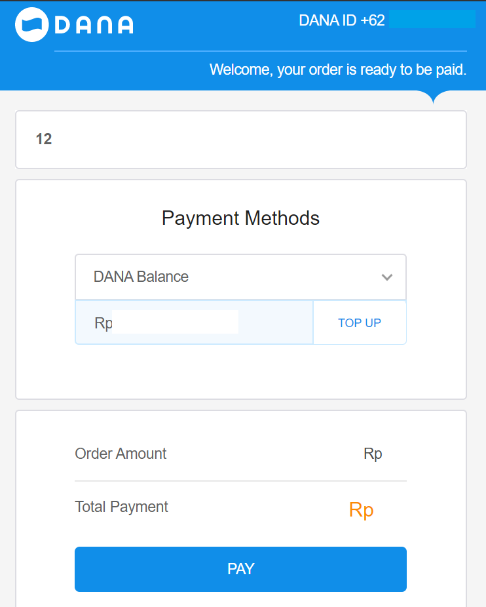Click the DANA wallet logo icon

(32, 24)
